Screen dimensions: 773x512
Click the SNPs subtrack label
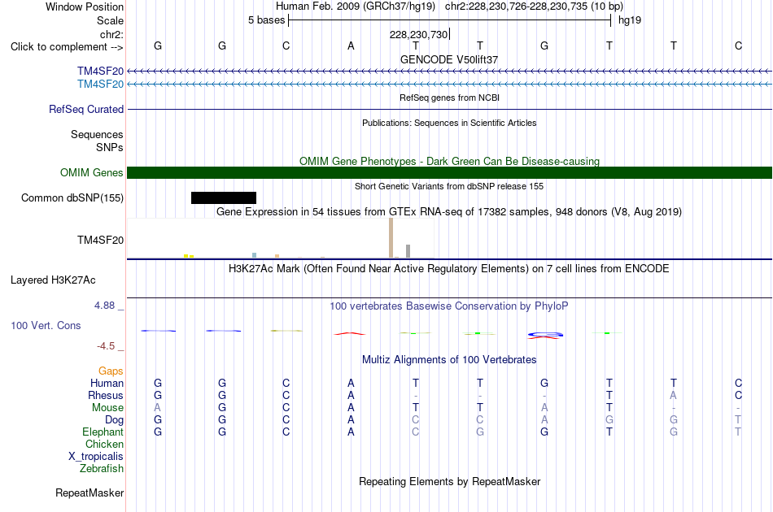pyautogui.click(x=110, y=147)
